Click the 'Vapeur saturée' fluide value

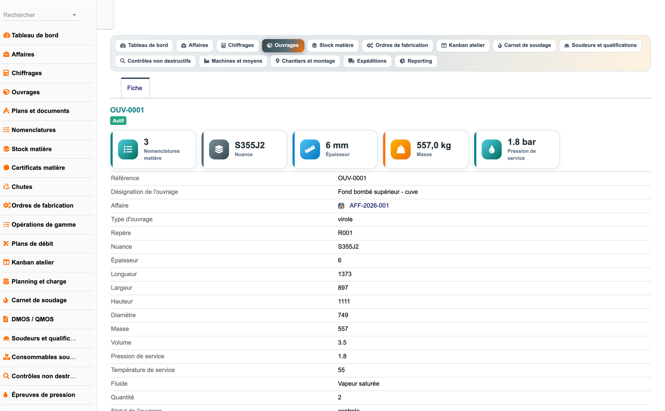358,384
